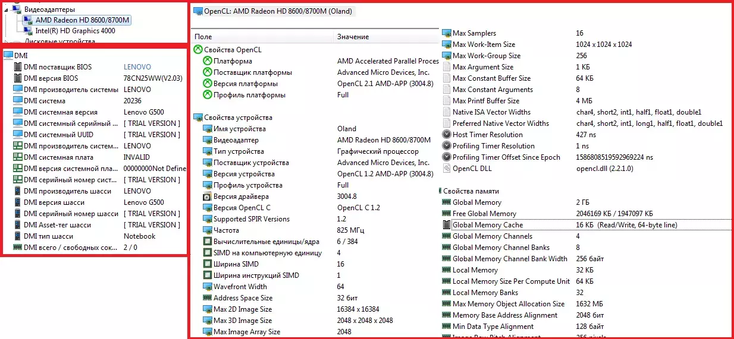Click the file icon beside OpenCL DLL
Viewport: 734px width, 339px height.
[x=447, y=169]
